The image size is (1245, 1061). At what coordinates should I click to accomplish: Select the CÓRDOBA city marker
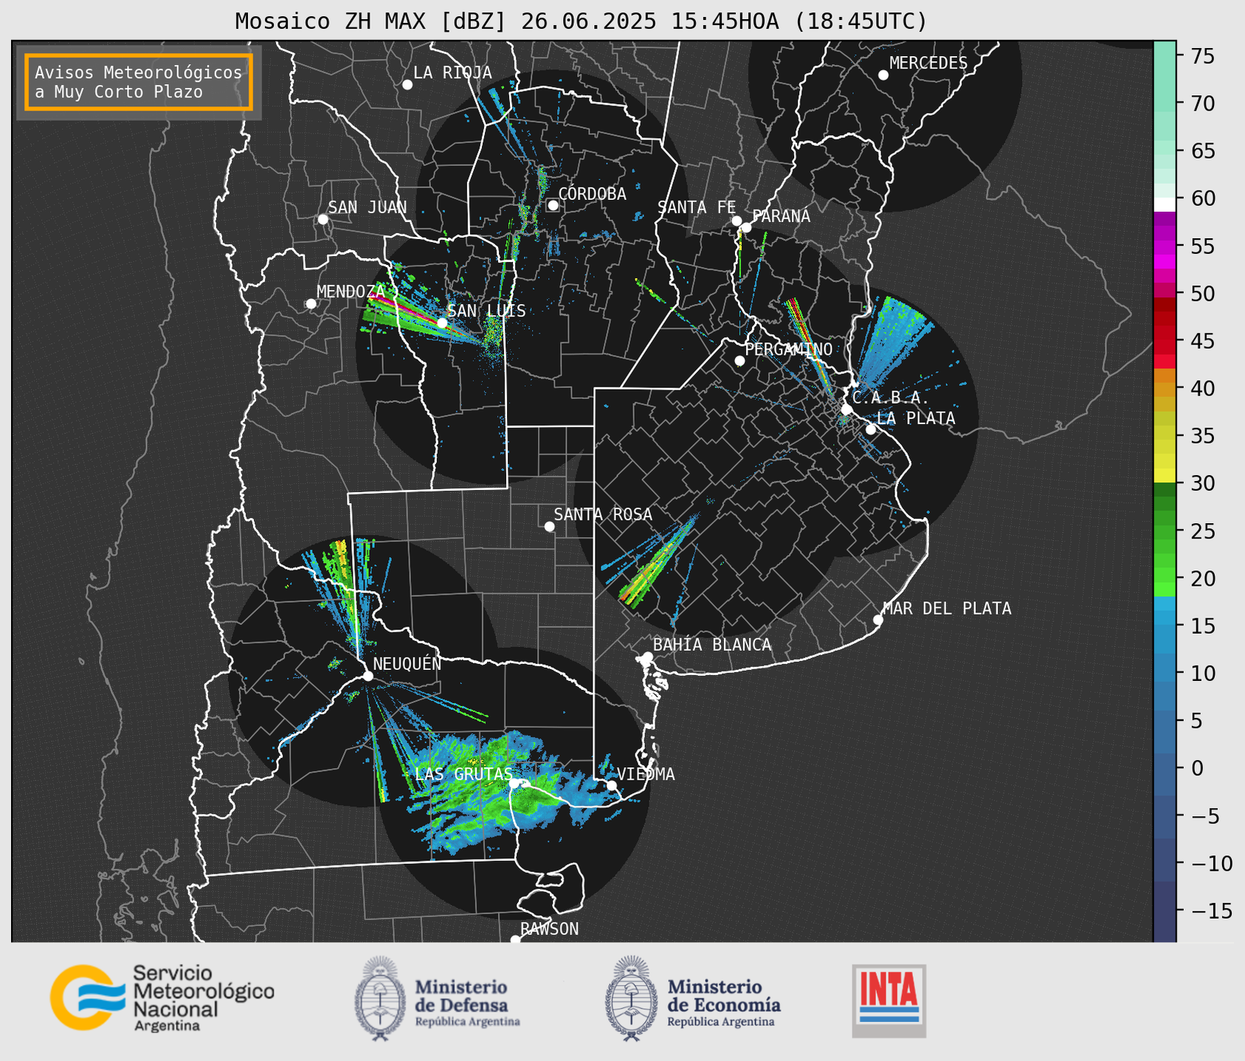click(553, 205)
